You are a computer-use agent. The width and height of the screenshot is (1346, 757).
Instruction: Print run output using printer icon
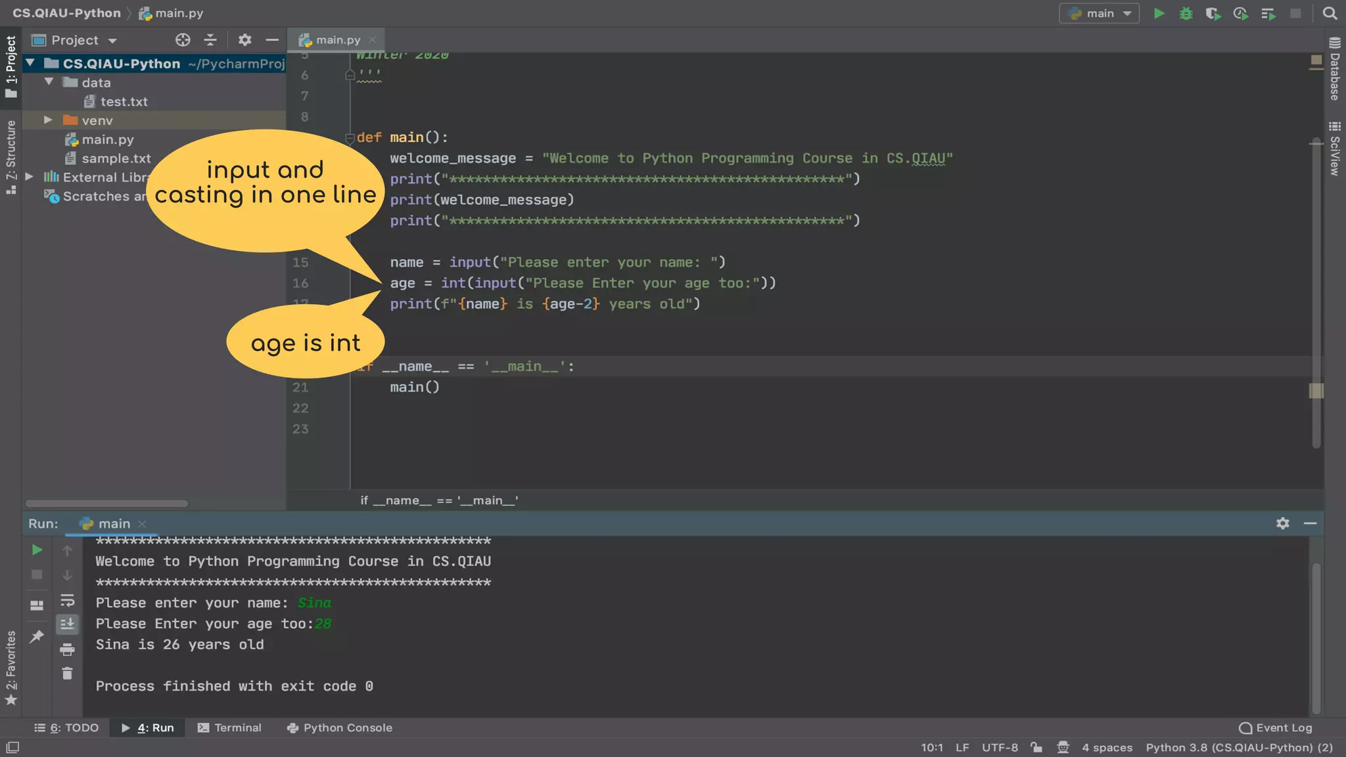click(67, 650)
